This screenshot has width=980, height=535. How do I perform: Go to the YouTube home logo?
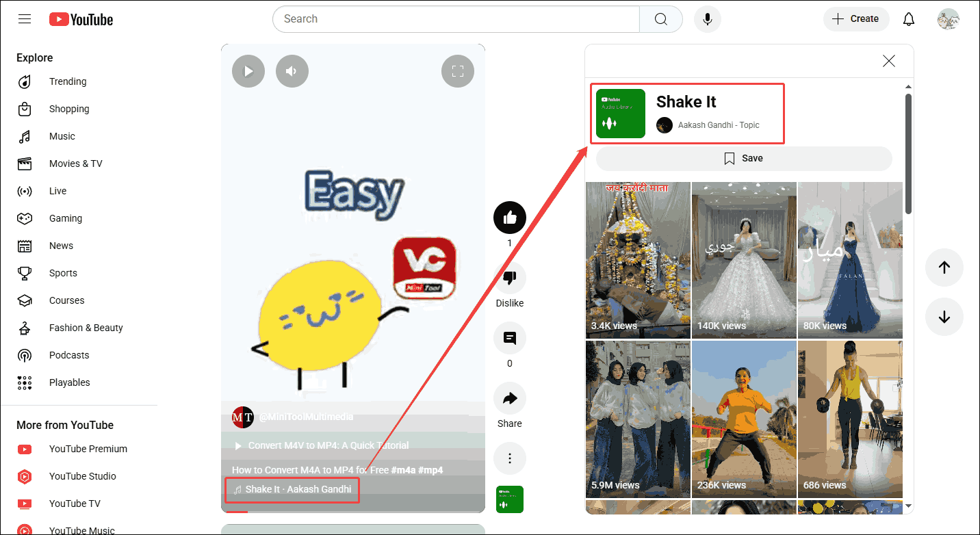pos(81,19)
